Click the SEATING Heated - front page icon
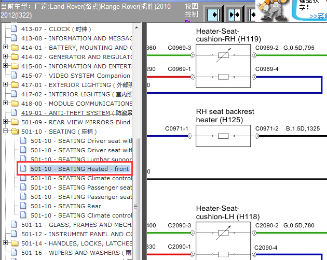327x260 pixels. (x=23, y=168)
